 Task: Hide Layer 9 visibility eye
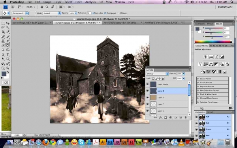click(147, 91)
